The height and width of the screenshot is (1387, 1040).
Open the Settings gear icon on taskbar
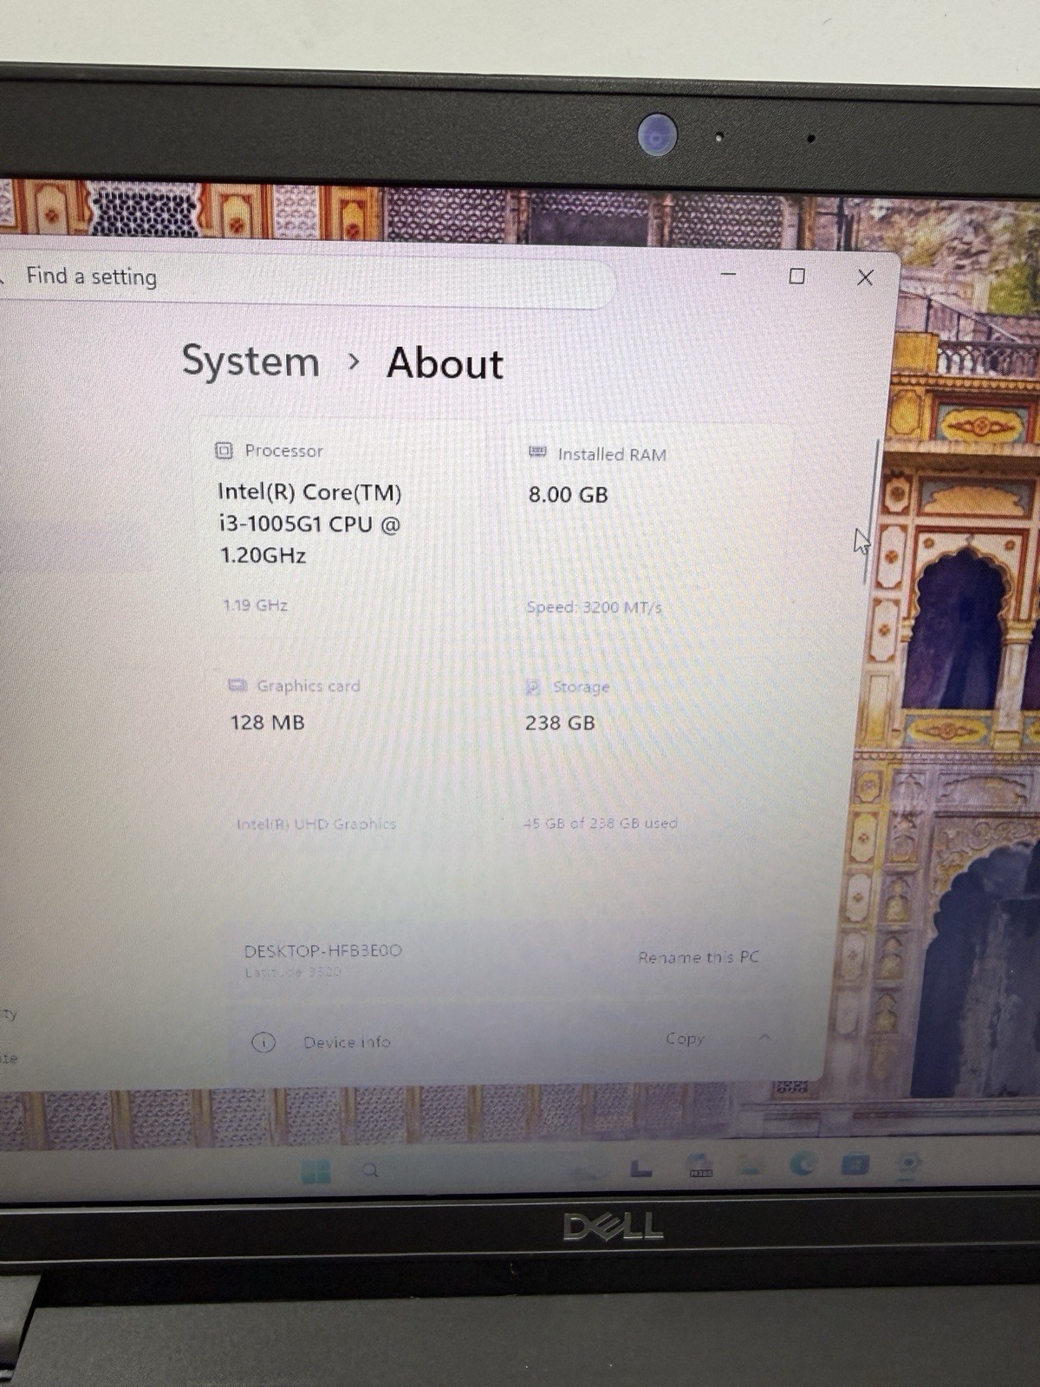(909, 1164)
